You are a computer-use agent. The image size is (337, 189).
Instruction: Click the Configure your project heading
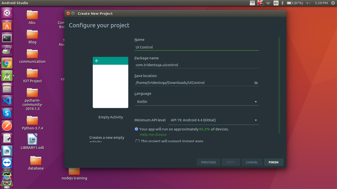tap(99, 25)
